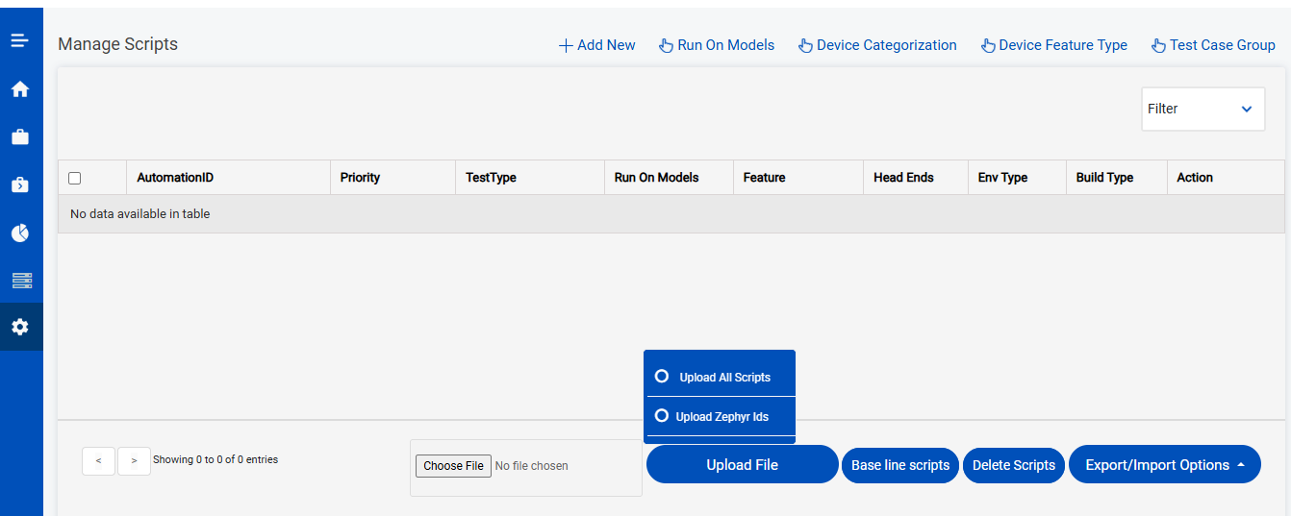
Task: Open the Device Categorization link
Action: [x=877, y=45]
